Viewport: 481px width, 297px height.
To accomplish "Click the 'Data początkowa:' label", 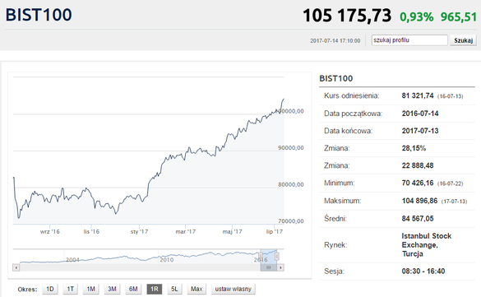I will tap(353, 114).
